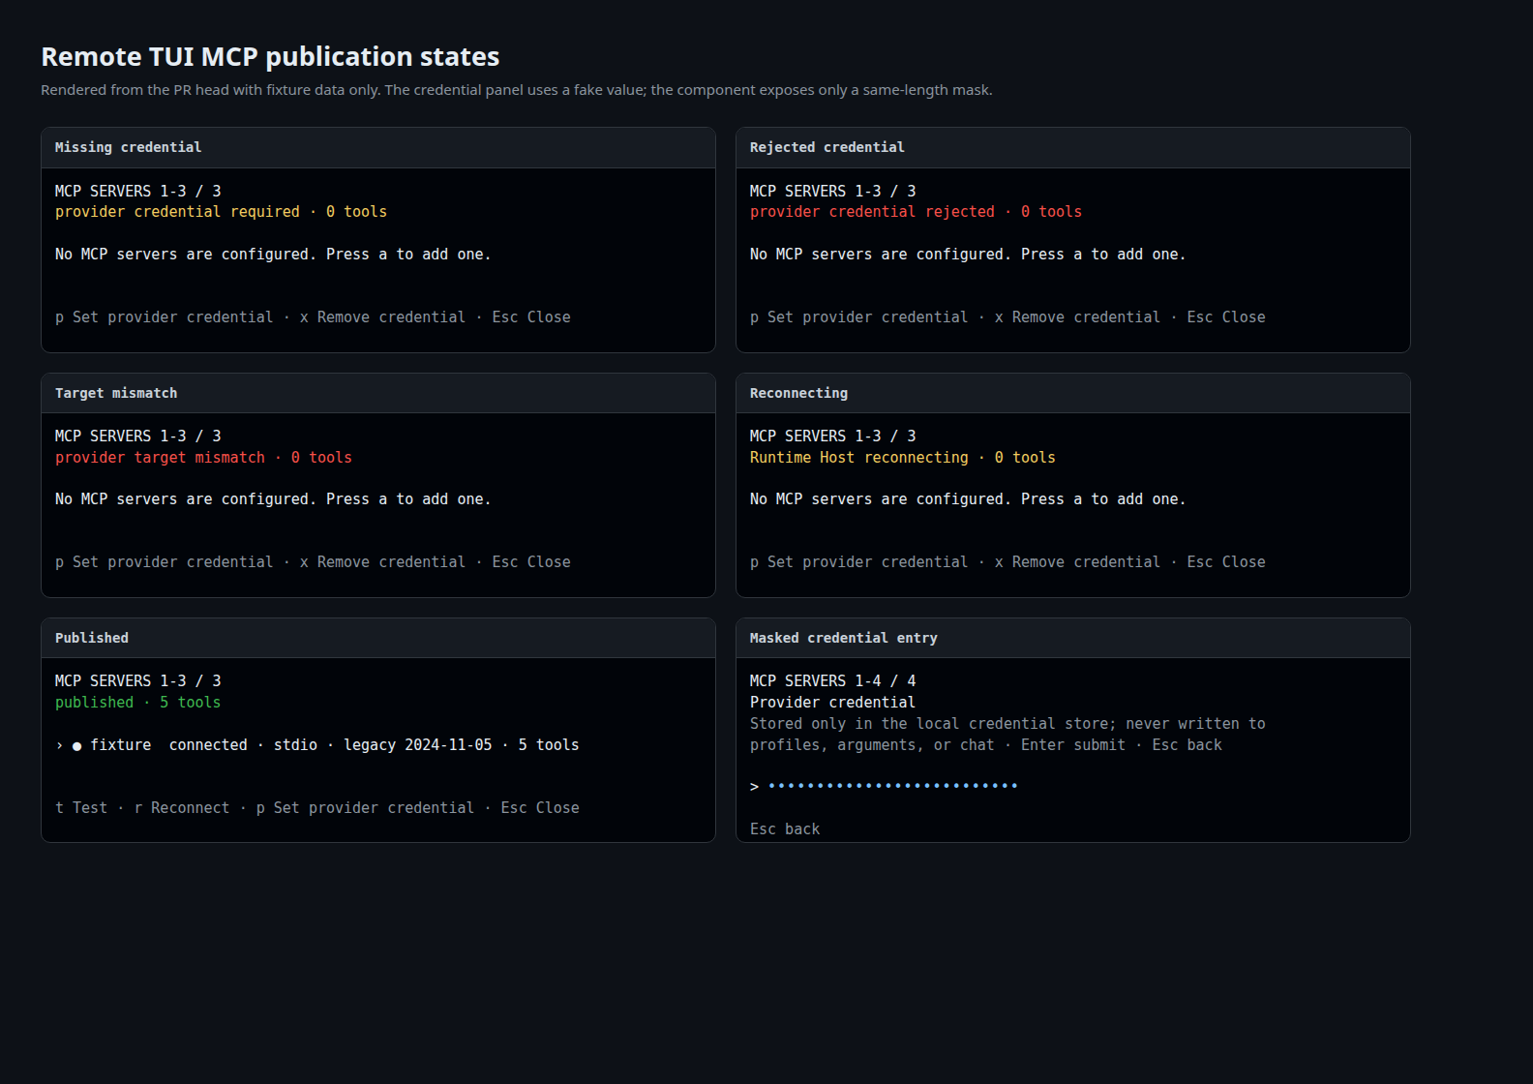Choose "Esc Close" in Reconnecting panel
Viewport: 1533px width, 1084px height.
[x=1226, y=562]
